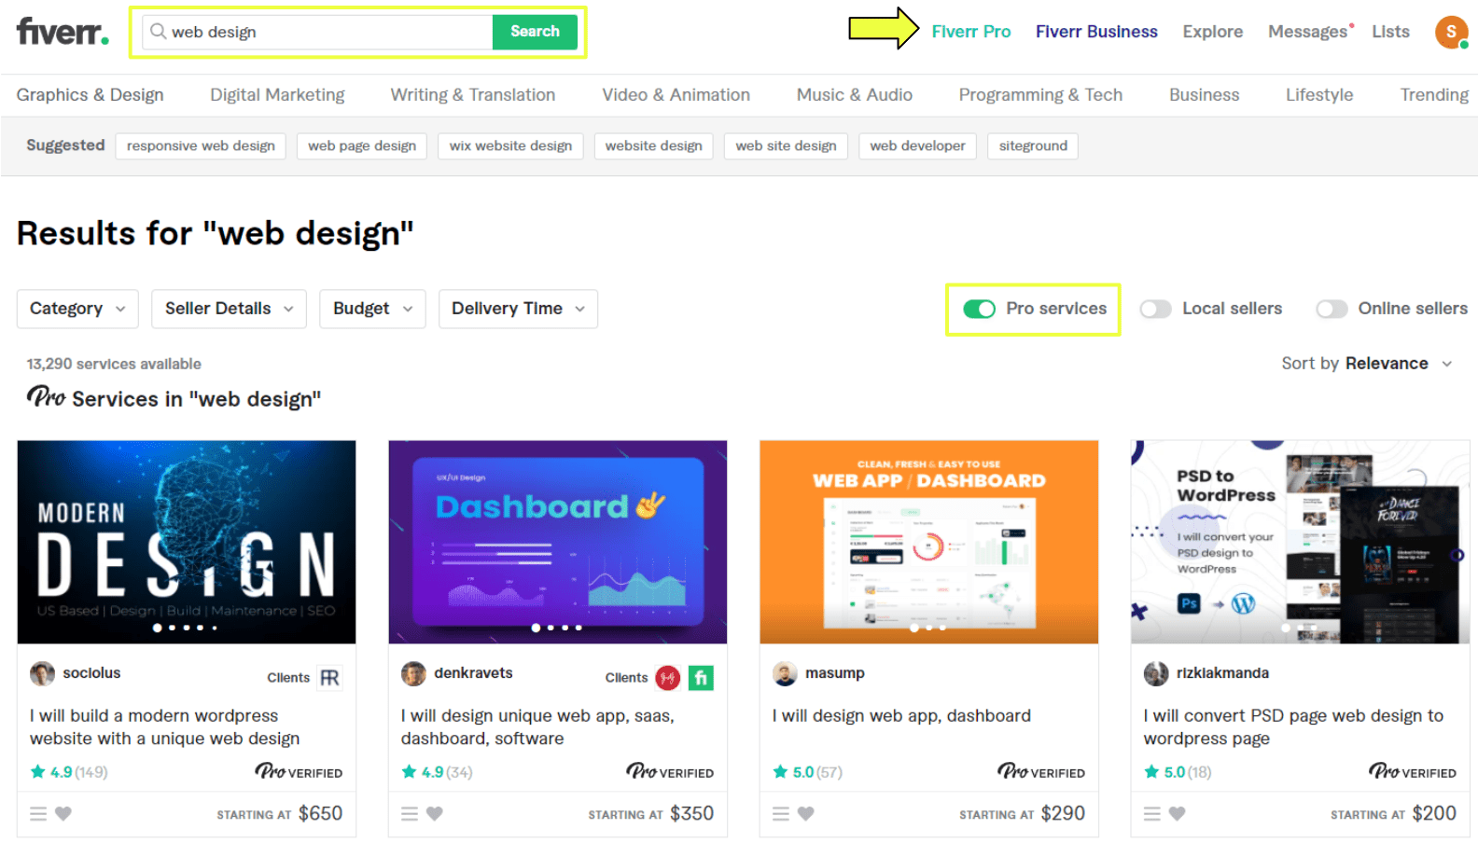Click masump seller avatar
This screenshot has width=1478, height=843.
click(785, 673)
